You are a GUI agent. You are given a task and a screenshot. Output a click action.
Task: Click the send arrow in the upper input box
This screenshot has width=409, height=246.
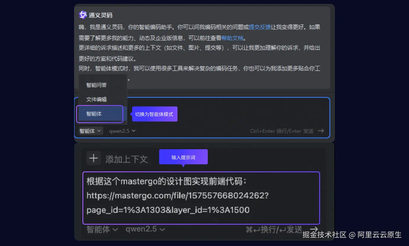point(322,131)
